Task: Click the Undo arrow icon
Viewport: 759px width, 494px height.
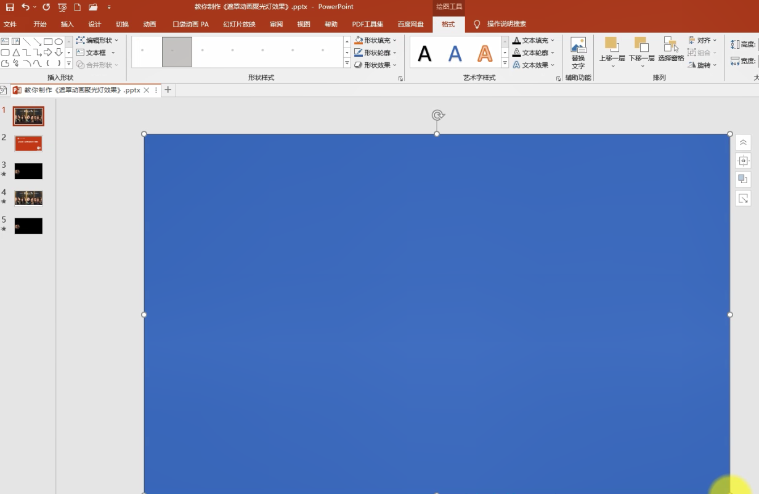Action: [25, 7]
